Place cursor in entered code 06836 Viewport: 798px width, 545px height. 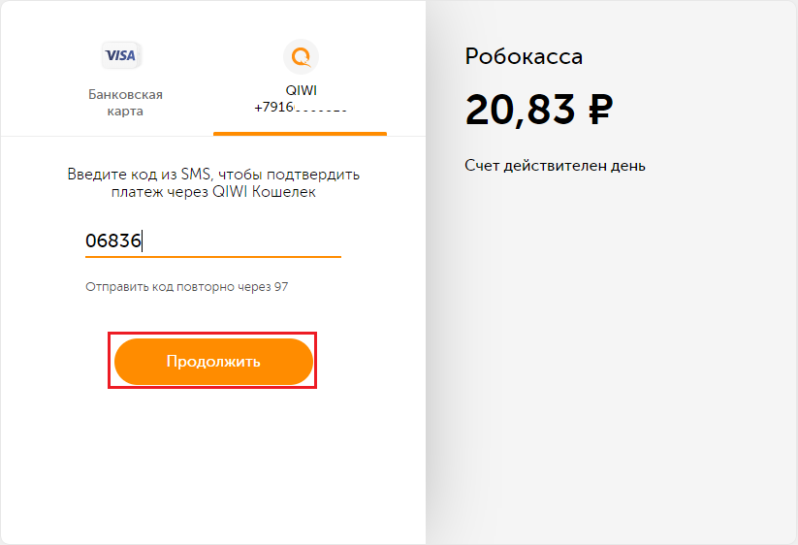(113, 240)
